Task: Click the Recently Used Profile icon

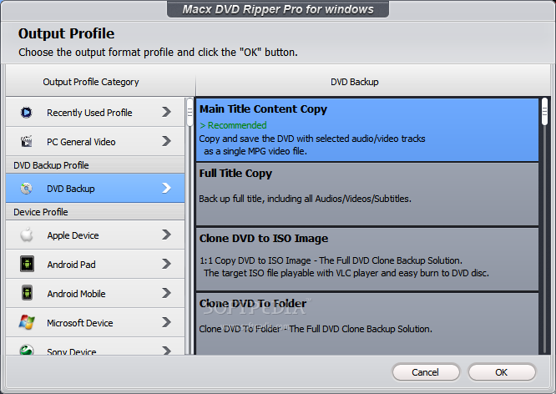Action: coord(27,113)
